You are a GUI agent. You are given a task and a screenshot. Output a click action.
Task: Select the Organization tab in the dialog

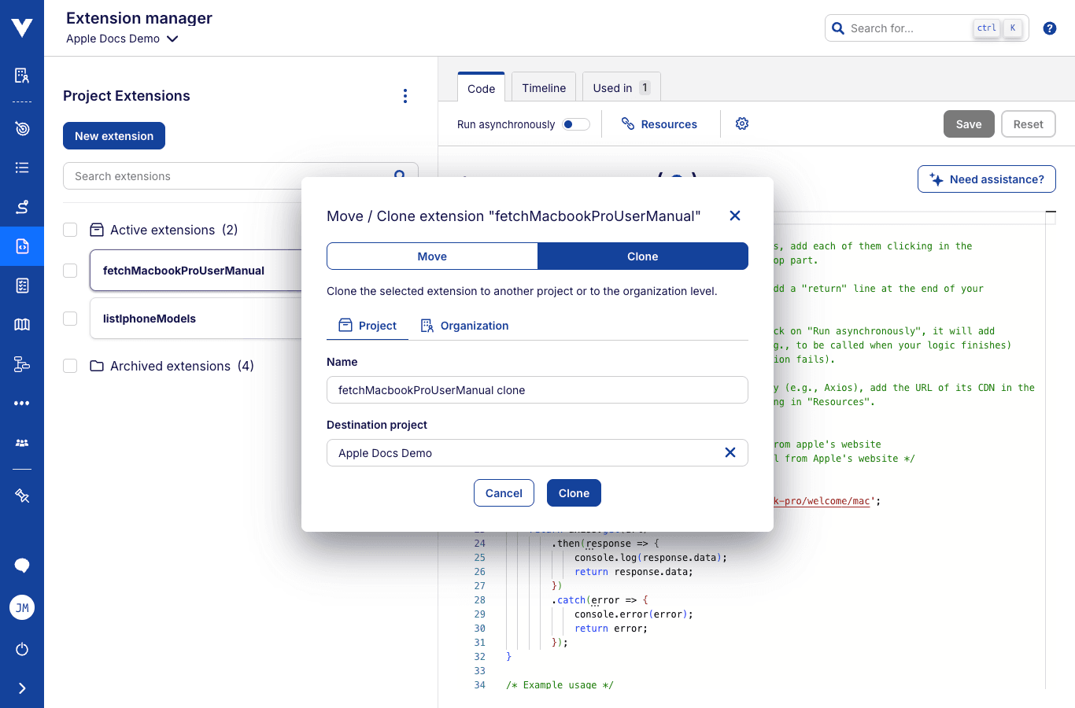tap(464, 325)
